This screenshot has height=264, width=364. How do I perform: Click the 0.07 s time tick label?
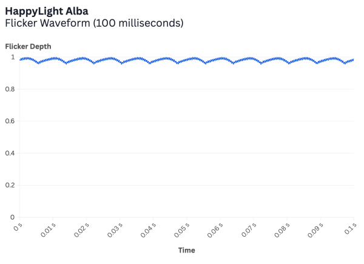tap(248, 231)
